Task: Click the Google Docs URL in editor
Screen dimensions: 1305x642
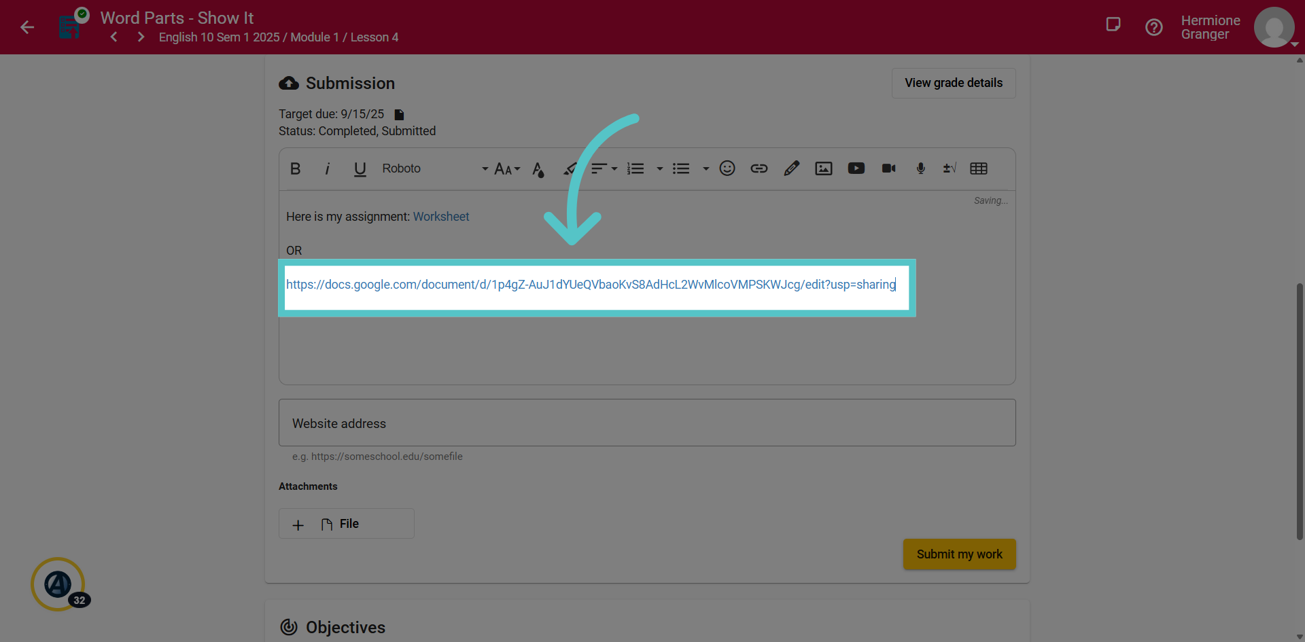Action: click(x=591, y=285)
